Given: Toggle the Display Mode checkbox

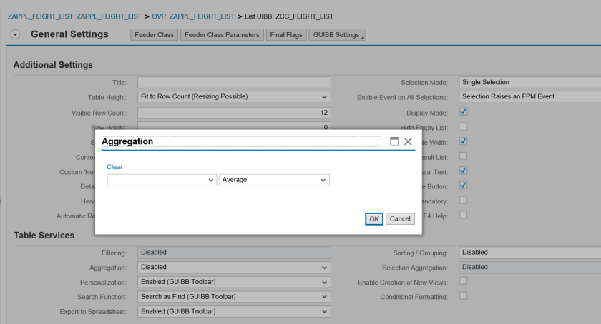Looking at the screenshot, I should [463, 112].
